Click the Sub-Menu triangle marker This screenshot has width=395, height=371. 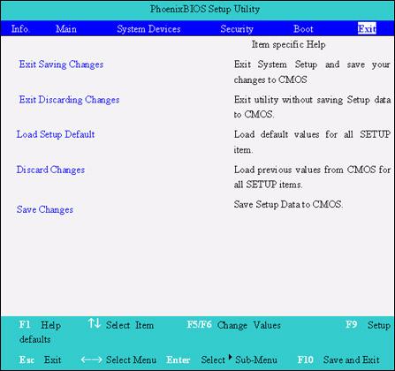(231, 358)
